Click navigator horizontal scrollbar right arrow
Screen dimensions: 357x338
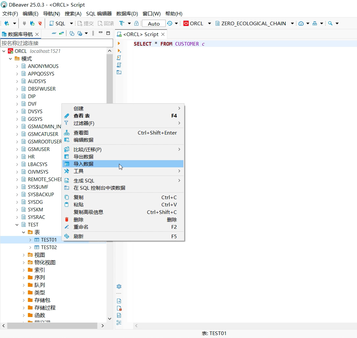[103, 326]
